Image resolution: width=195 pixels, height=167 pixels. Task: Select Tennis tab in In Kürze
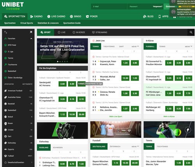(162, 46)
